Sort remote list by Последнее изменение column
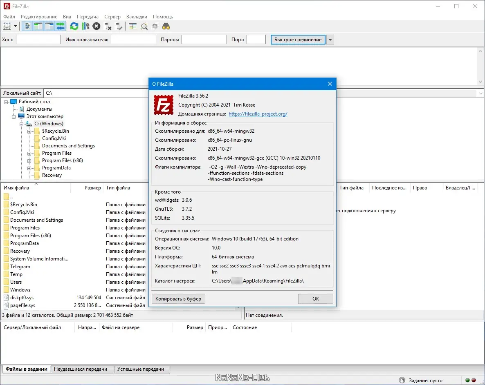 pos(389,188)
